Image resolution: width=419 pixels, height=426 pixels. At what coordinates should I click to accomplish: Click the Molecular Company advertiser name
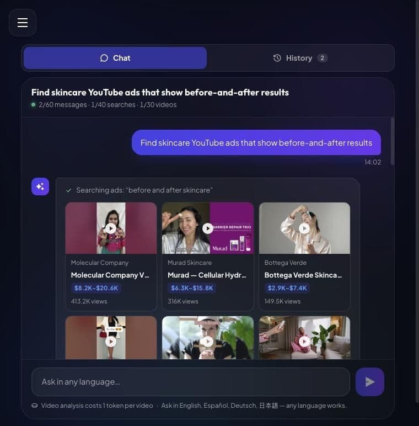coord(100,263)
